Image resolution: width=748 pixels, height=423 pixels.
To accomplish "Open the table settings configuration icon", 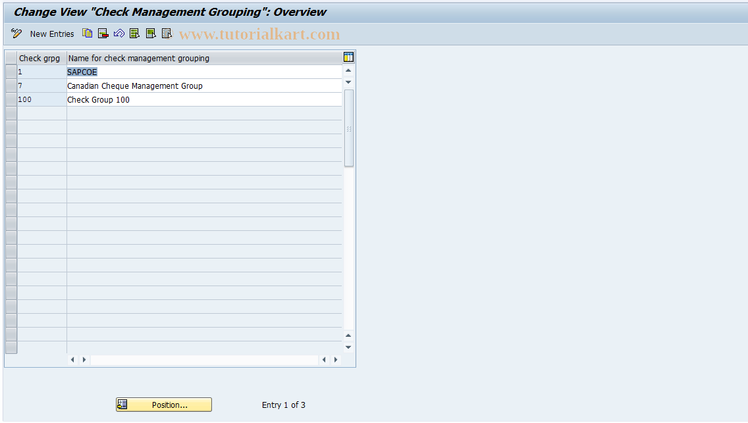I will click(x=349, y=57).
